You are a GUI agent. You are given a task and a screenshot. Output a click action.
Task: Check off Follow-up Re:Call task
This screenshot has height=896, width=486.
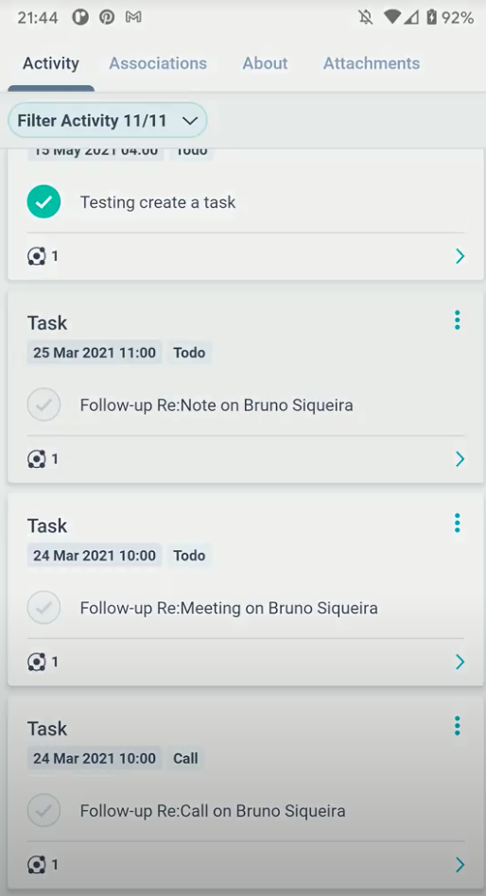pyautogui.click(x=44, y=810)
